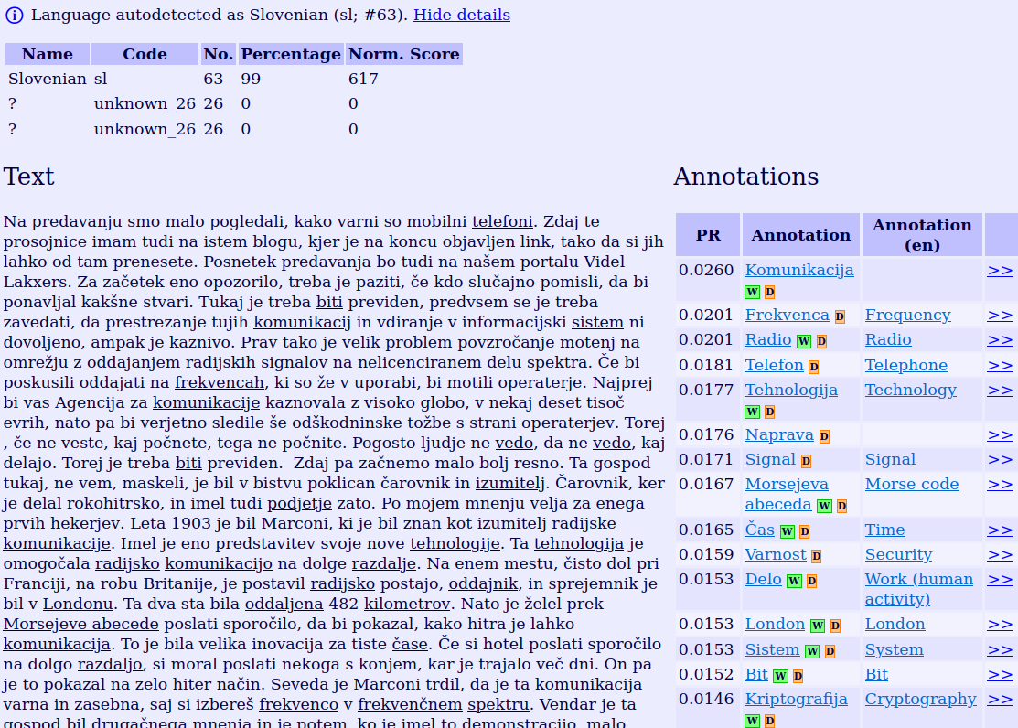Open the W badge beside Radio annotation

pos(803,341)
